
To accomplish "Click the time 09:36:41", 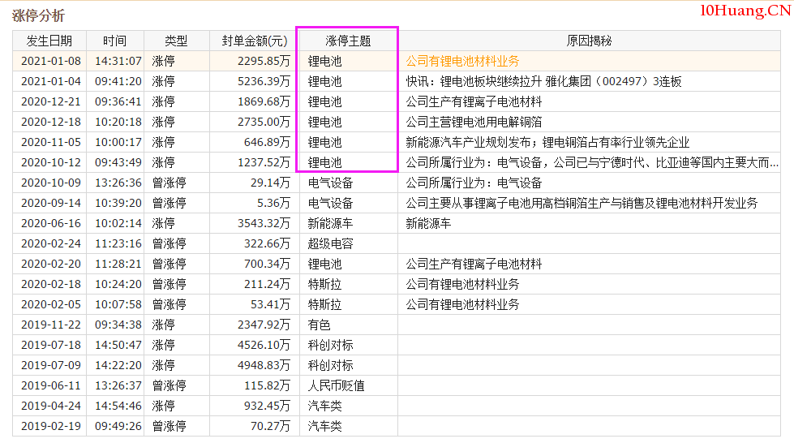I will (x=118, y=102).
